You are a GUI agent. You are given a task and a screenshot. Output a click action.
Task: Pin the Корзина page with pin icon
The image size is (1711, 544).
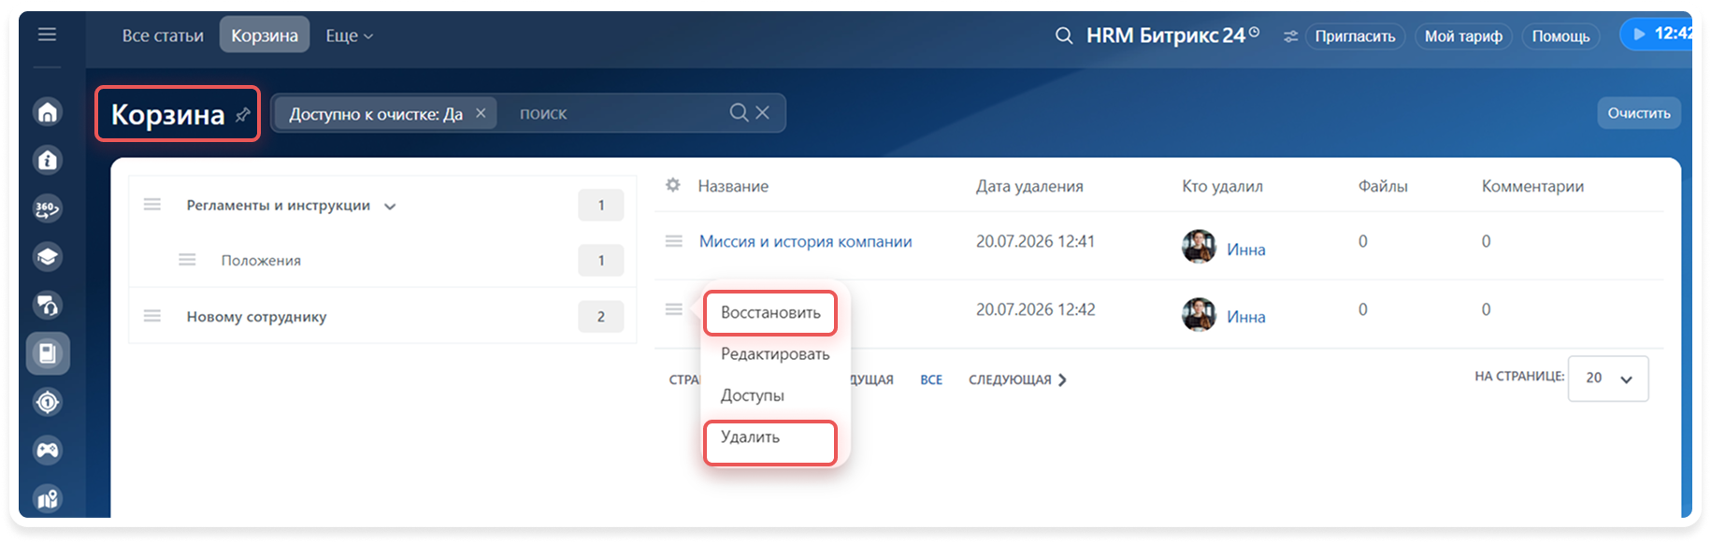tap(242, 114)
